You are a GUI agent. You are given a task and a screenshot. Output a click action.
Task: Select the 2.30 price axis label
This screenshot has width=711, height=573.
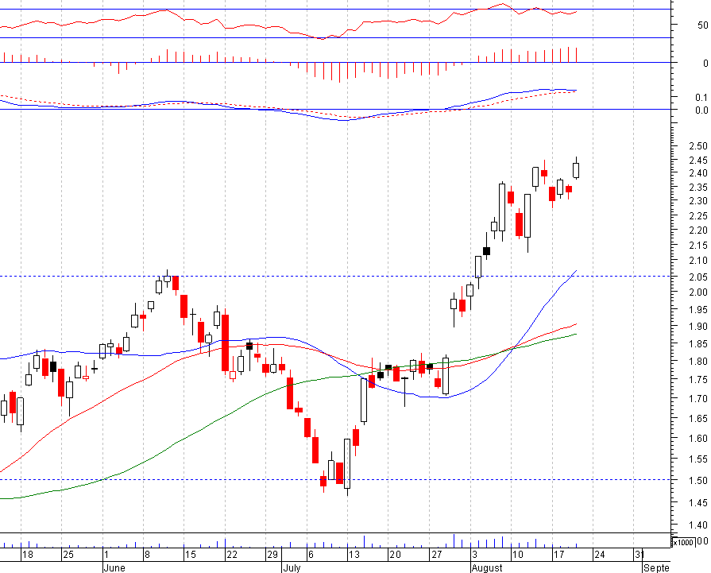point(697,200)
